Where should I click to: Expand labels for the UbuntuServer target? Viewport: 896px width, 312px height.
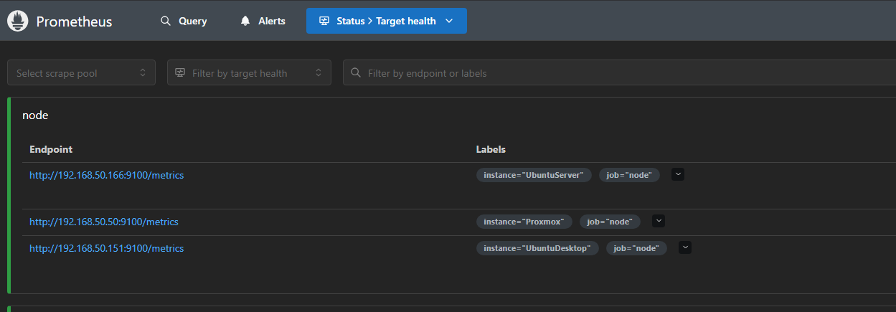click(x=678, y=174)
